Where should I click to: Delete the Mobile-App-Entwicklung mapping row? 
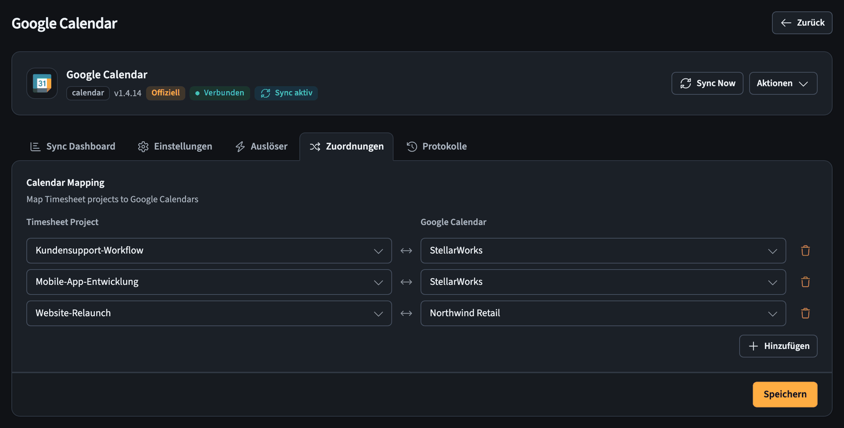coord(805,282)
